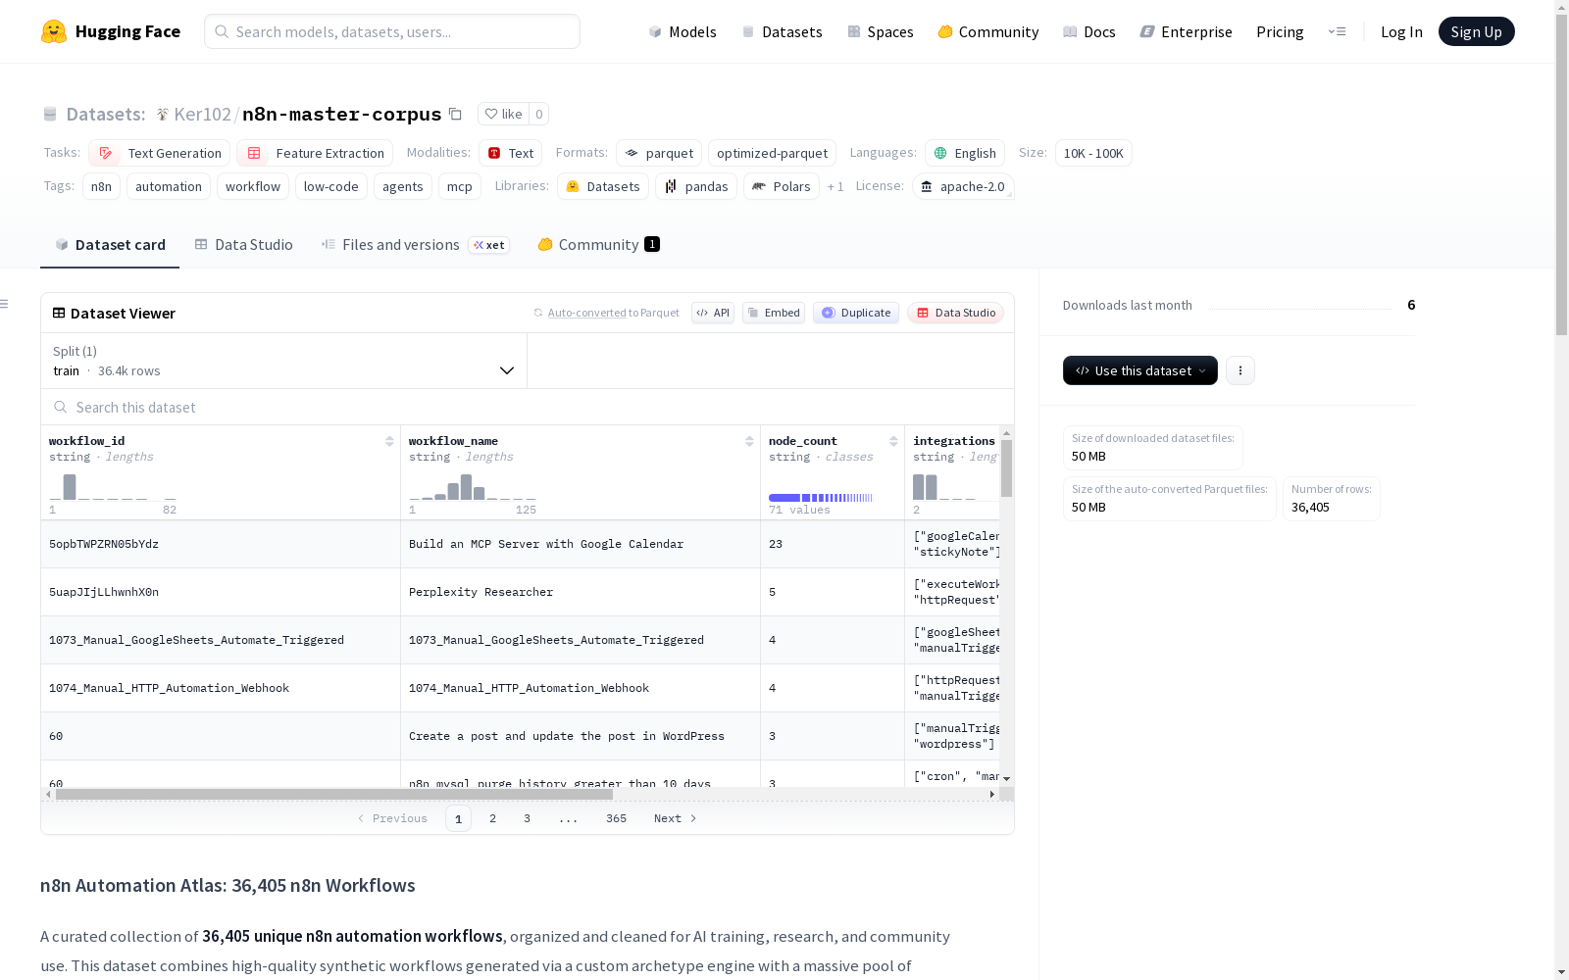Click the workflow_id lengths histogram
Screen dimensions: 1569x980
(x=113, y=487)
